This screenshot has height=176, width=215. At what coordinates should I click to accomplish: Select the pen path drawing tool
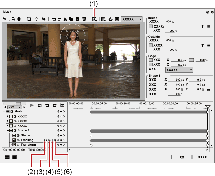[44, 19]
